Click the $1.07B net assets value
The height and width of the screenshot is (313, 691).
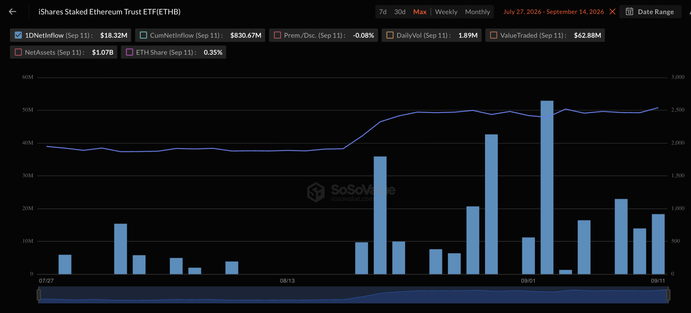coord(103,52)
